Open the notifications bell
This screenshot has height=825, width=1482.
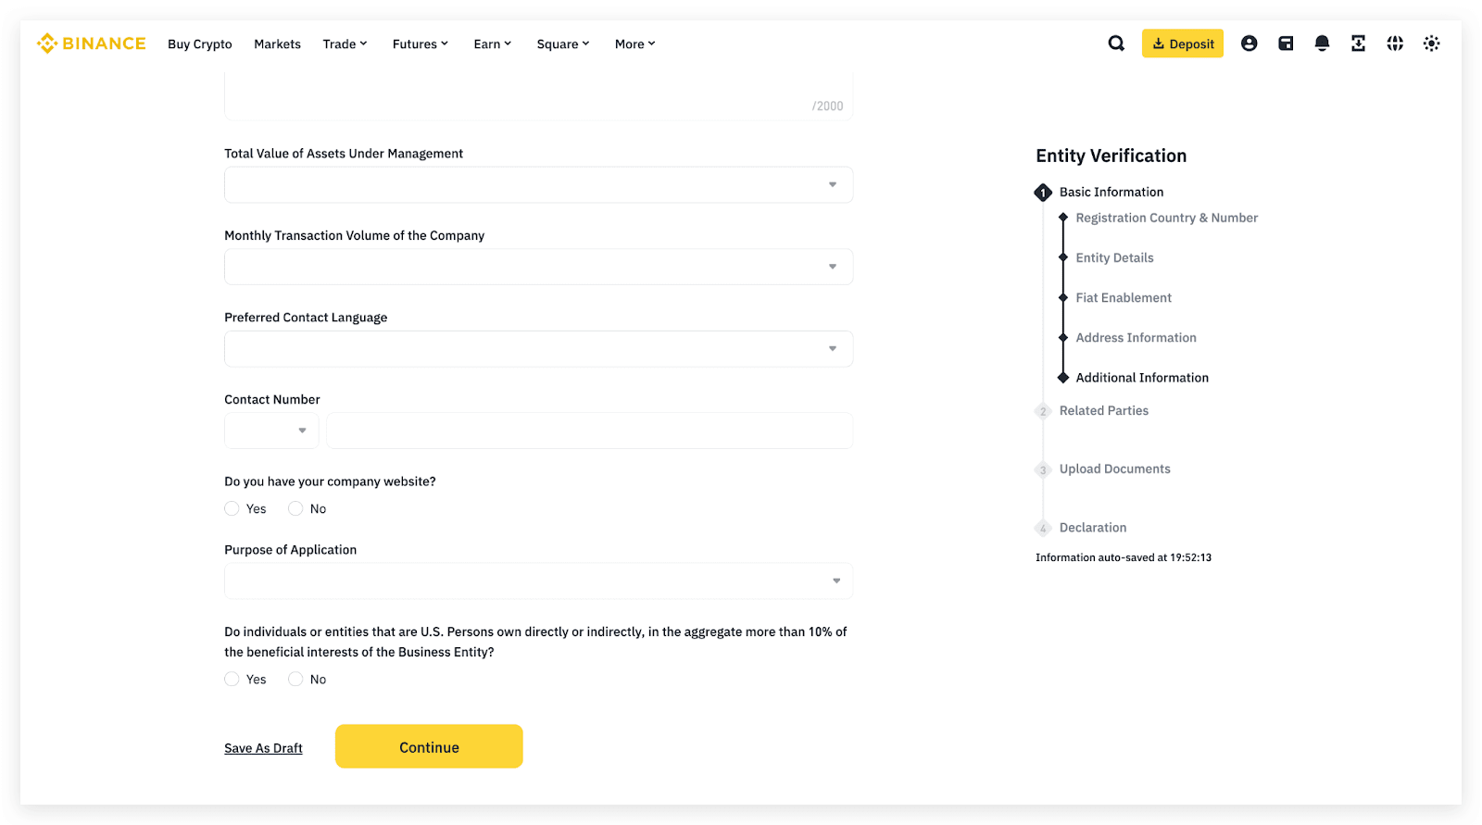pyautogui.click(x=1322, y=44)
